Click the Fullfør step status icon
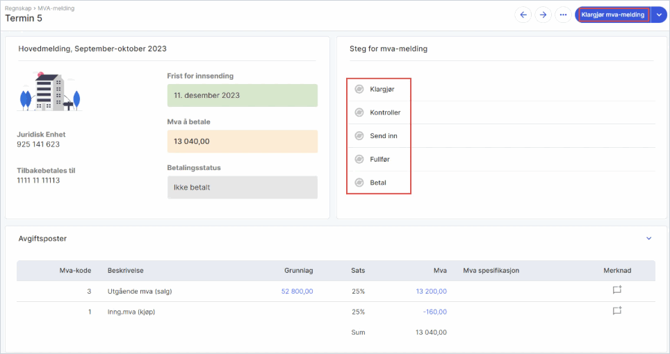Image resolution: width=670 pixels, height=354 pixels. point(359,159)
